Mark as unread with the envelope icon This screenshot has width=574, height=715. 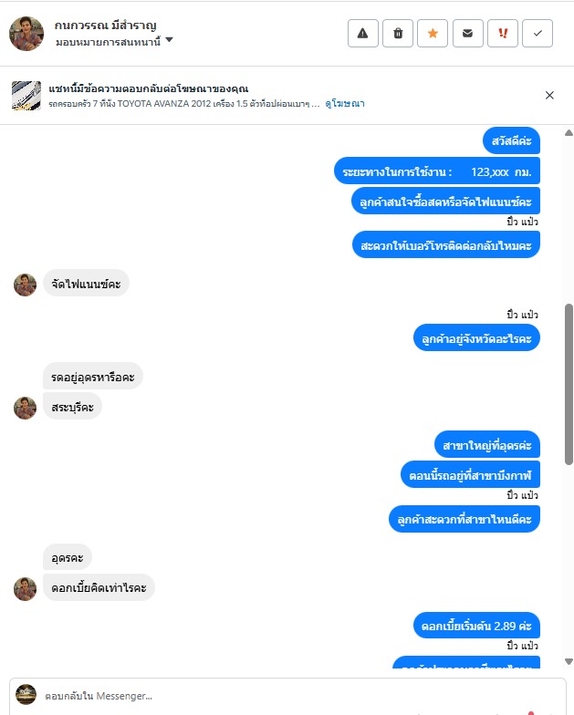(467, 33)
